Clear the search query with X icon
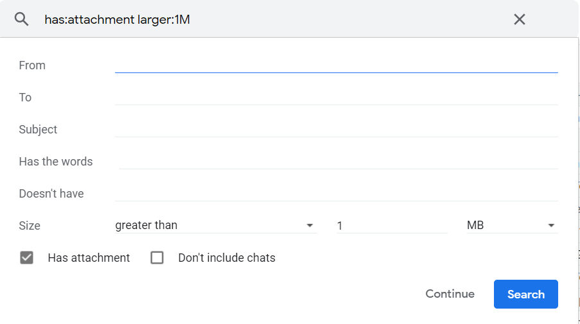This screenshot has width=580, height=324. (520, 19)
